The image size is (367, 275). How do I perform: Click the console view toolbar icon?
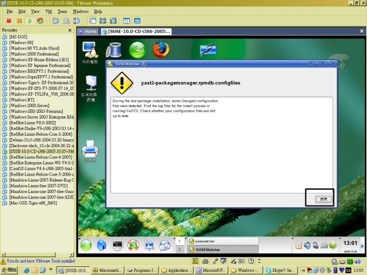[137, 21]
